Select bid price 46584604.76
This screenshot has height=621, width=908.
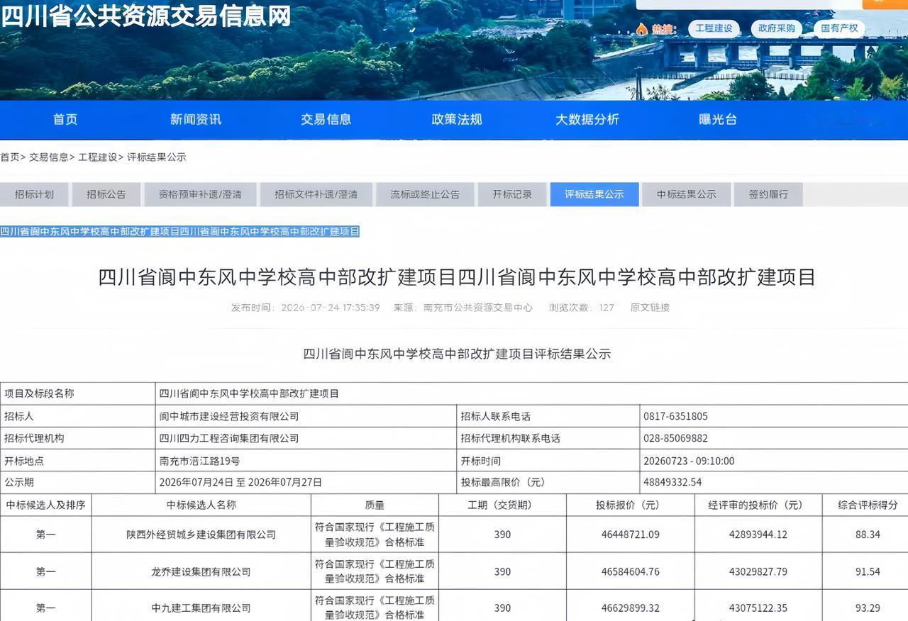[x=631, y=571]
